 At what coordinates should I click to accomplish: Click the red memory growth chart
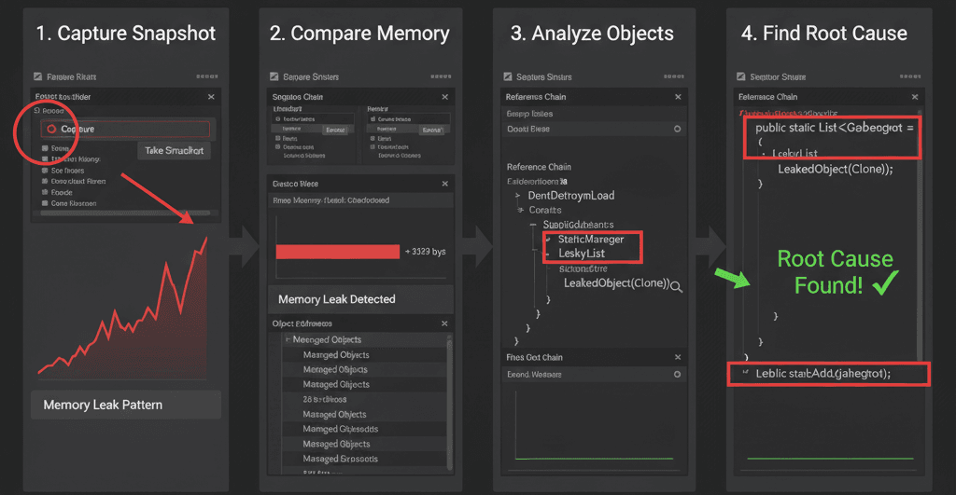pyautogui.click(x=122, y=308)
